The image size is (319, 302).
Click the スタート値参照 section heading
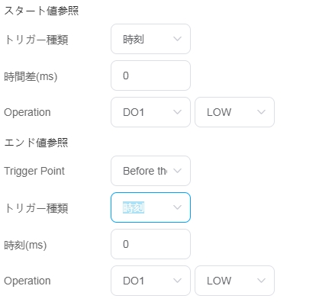41,11
